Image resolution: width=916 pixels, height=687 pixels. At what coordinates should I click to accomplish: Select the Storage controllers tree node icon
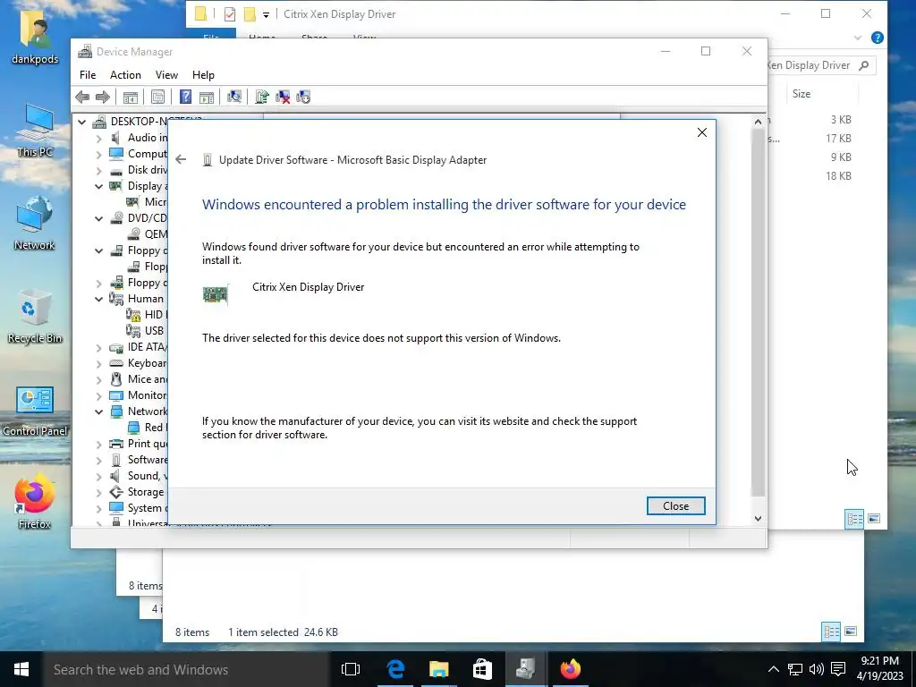coord(116,492)
